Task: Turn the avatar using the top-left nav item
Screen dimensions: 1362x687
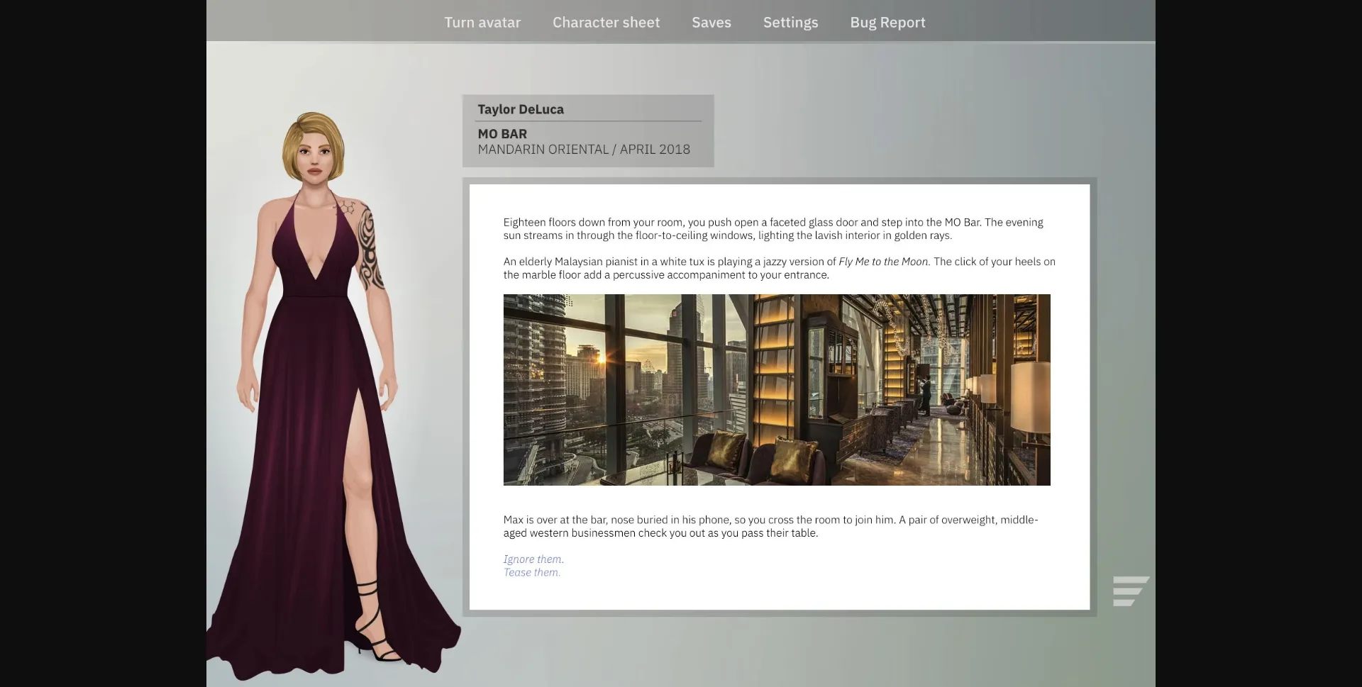Action: click(x=482, y=22)
